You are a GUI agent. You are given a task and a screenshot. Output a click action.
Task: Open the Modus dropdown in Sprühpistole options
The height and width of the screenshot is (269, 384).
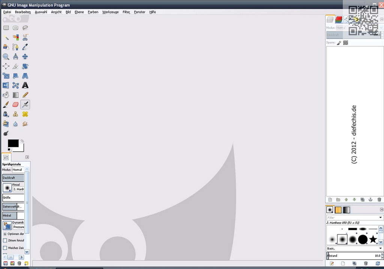tap(18, 170)
